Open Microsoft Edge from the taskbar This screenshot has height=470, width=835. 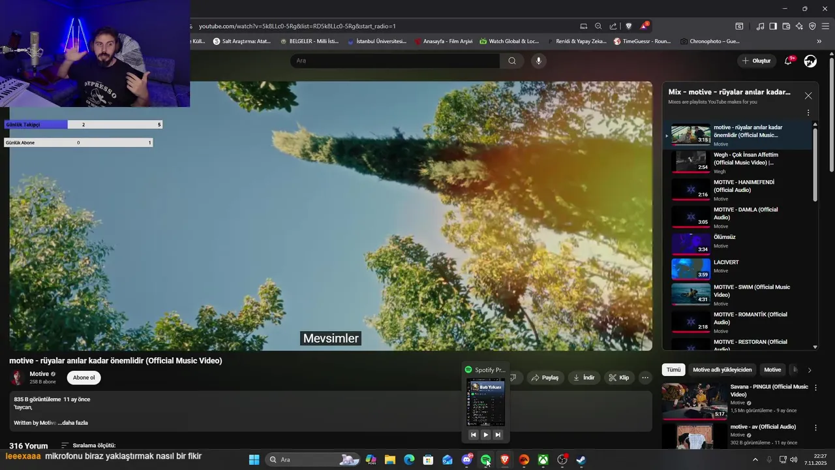tap(409, 460)
